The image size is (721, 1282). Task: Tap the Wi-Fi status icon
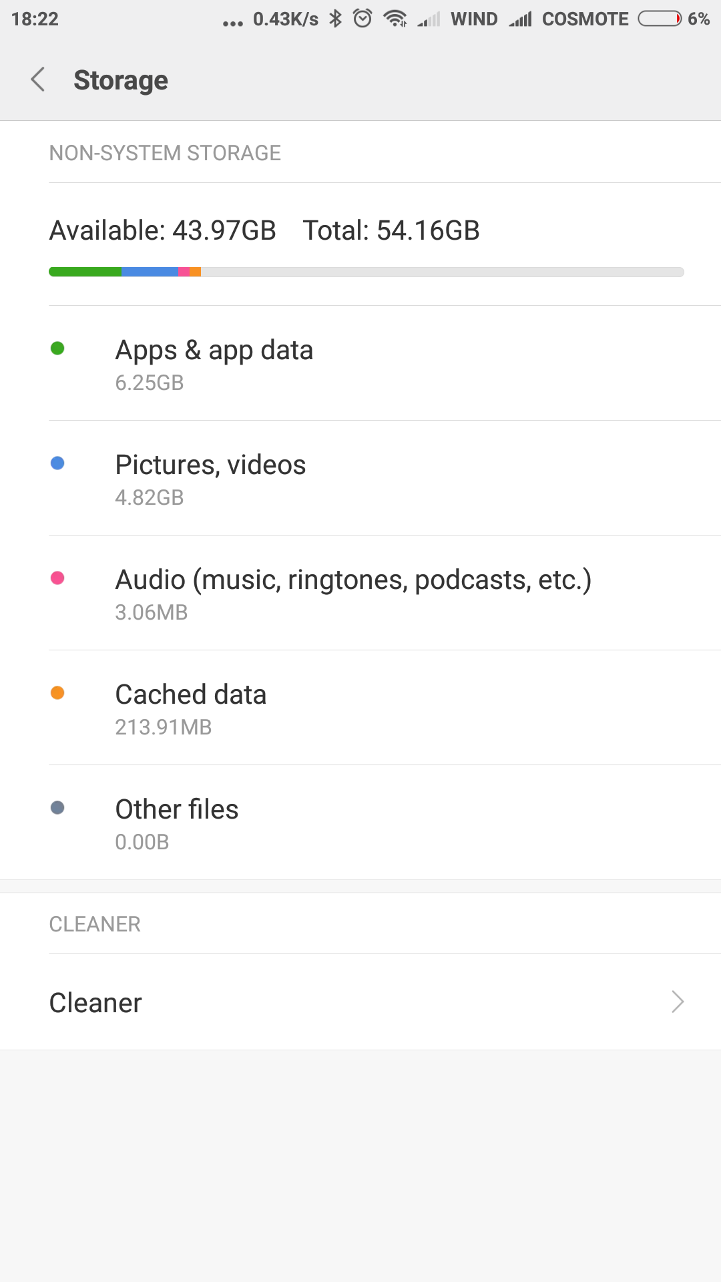pos(395,19)
